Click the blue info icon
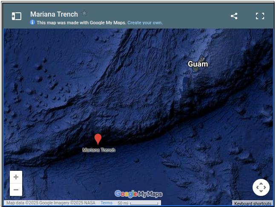The width and height of the screenshot is (276, 207). 32,22
